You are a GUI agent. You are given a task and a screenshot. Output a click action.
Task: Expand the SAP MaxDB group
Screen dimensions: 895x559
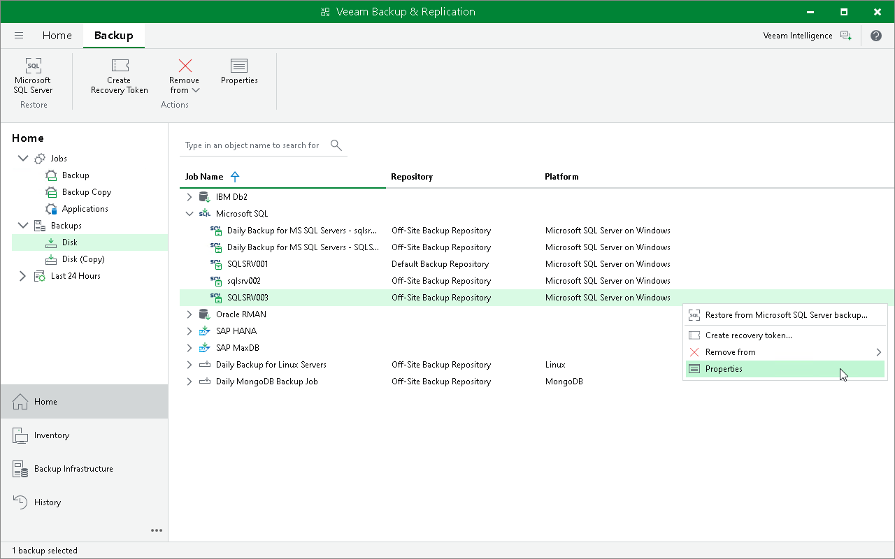click(x=189, y=348)
